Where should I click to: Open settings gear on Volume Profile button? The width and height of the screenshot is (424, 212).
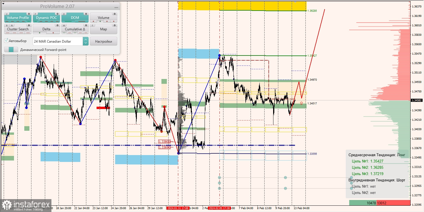pyautogui.click(x=29, y=14)
